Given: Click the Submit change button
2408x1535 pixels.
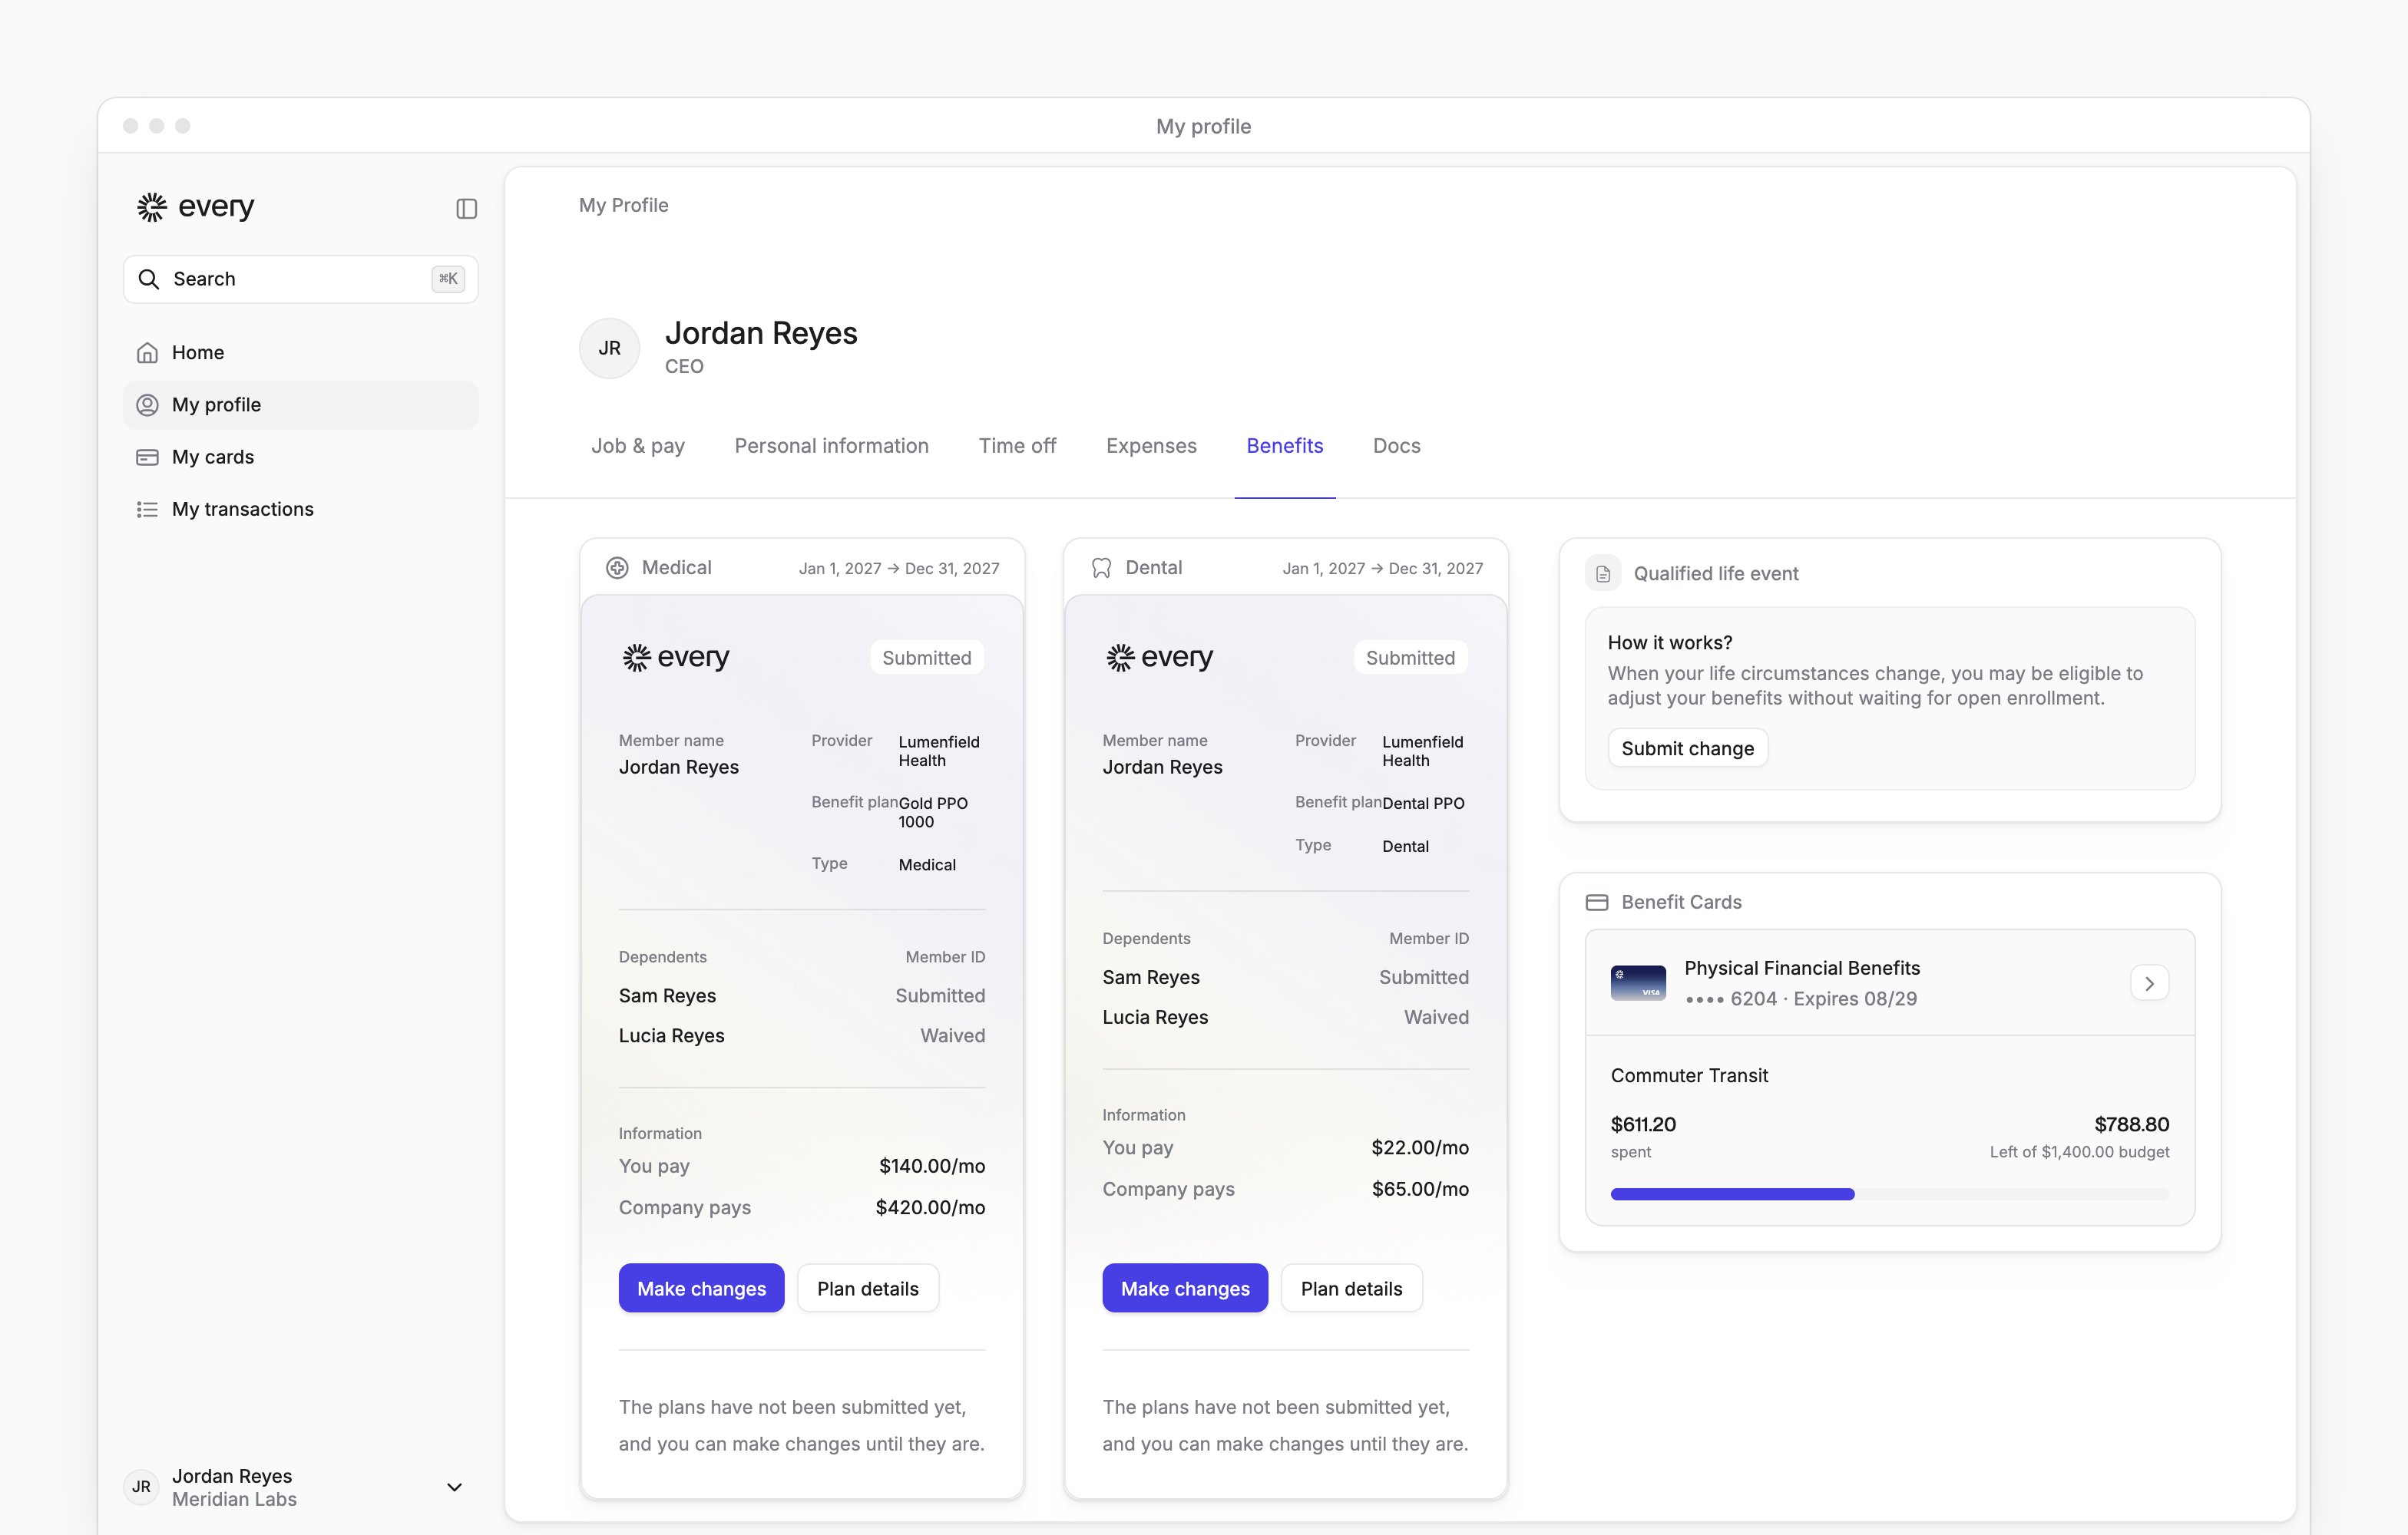Looking at the screenshot, I should pos(1687,748).
